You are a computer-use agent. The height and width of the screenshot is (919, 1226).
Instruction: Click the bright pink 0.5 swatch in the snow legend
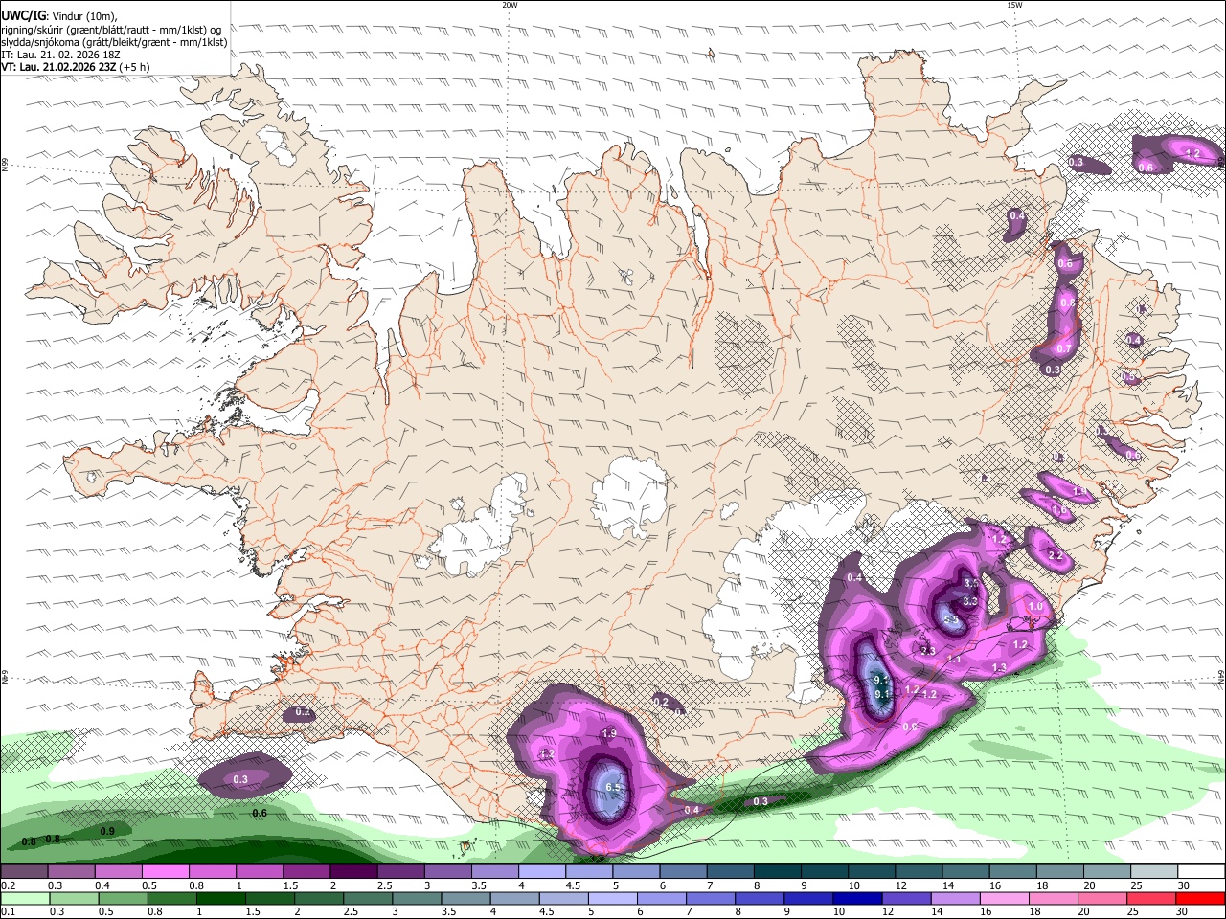tap(165, 872)
